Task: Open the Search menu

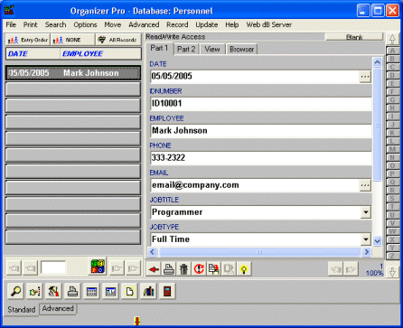Action: click(x=55, y=24)
